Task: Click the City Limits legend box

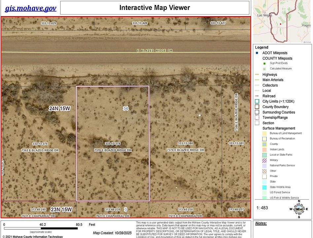Action: click(x=257, y=101)
